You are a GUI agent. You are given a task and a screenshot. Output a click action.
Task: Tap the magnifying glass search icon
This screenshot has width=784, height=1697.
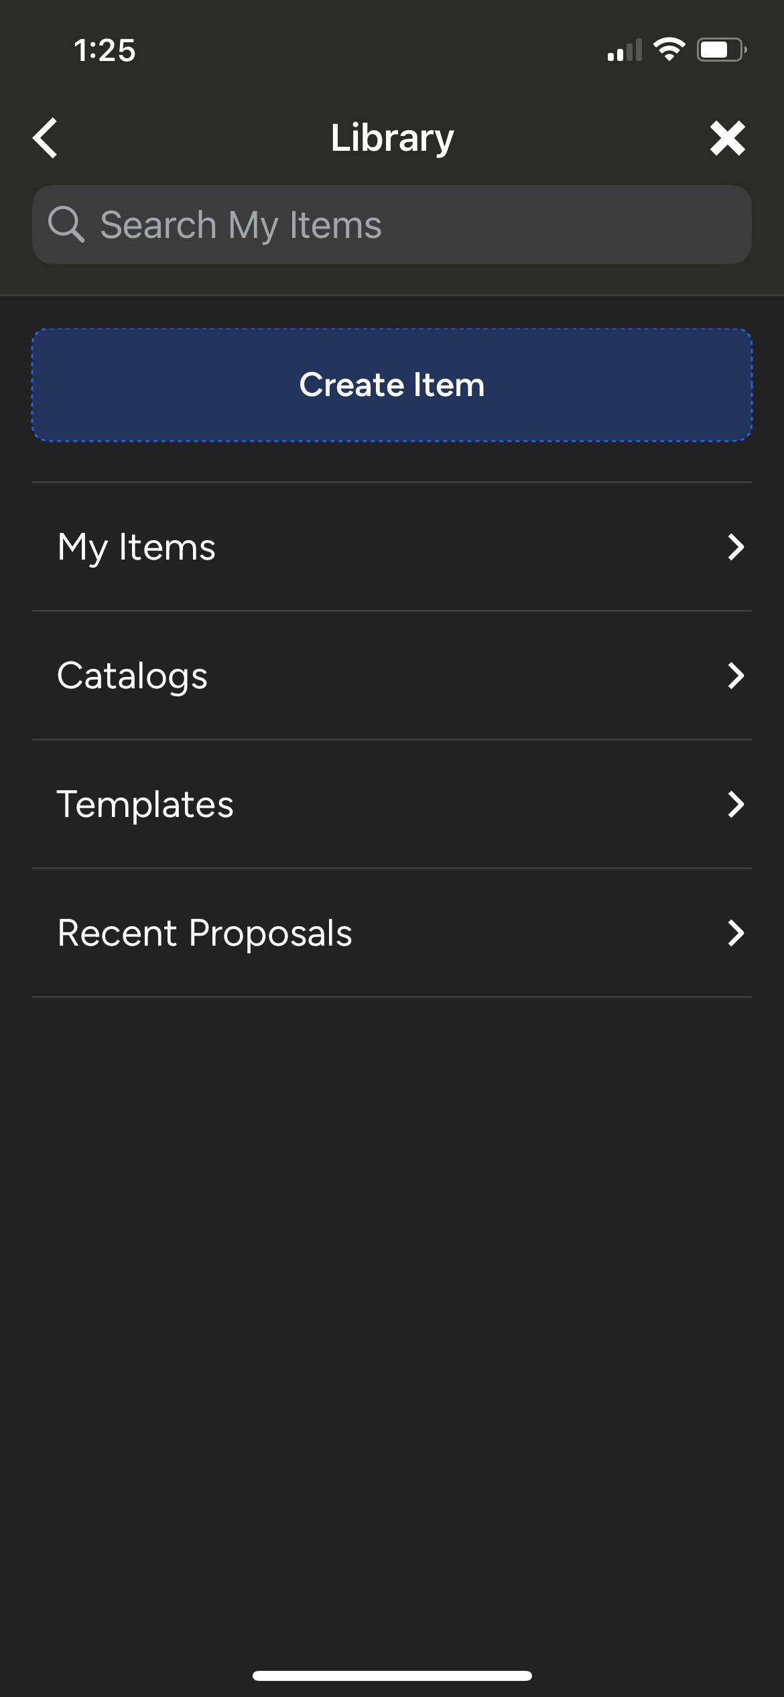tap(66, 225)
